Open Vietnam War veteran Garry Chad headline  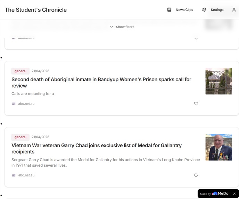point(97,148)
